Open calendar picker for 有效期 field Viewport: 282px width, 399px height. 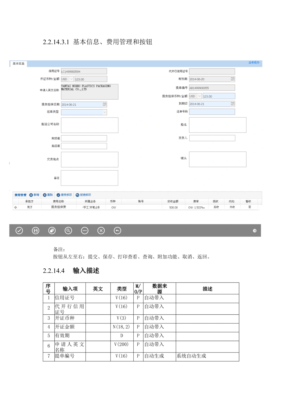232,79
